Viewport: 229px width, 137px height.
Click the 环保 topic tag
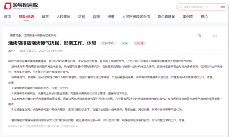point(125,43)
